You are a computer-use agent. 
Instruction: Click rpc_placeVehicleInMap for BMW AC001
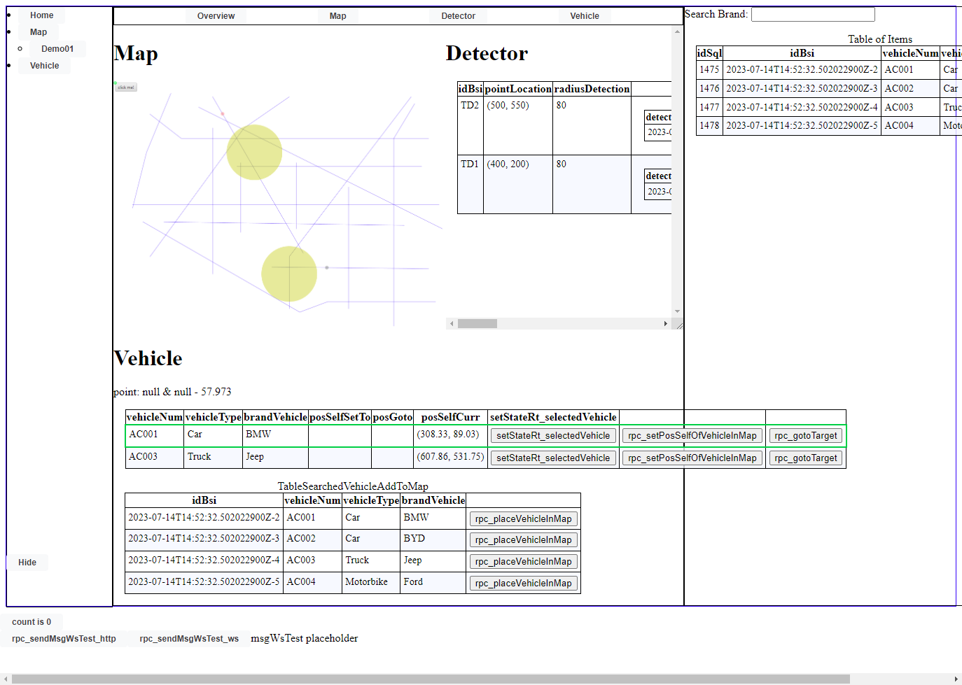point(523,519)
